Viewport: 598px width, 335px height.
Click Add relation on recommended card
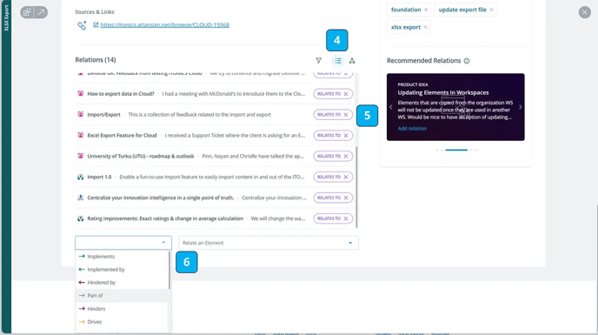click(x=412, y=129)
